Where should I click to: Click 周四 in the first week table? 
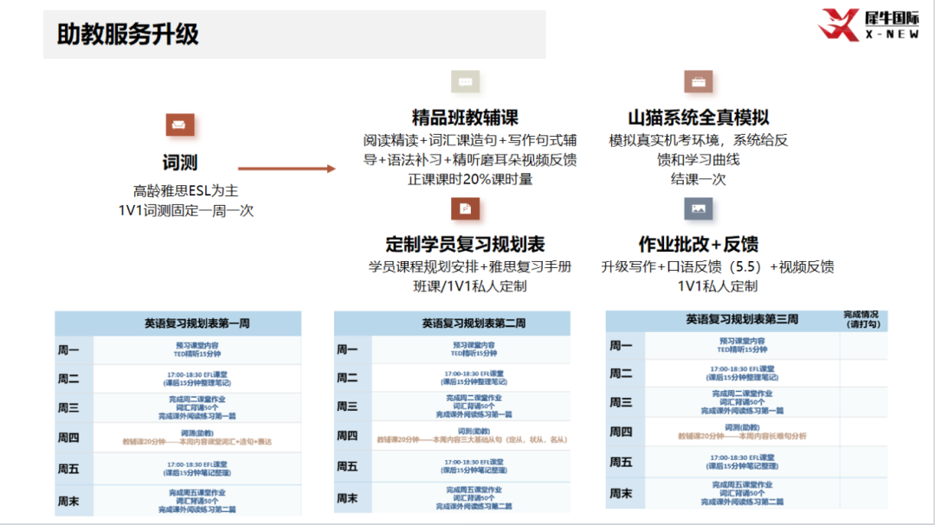[68, 438]
